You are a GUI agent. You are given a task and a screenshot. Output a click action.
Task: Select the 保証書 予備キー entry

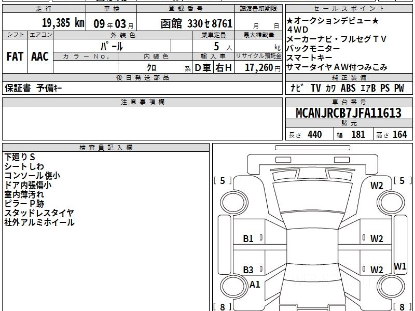click(x=33, y=88)
